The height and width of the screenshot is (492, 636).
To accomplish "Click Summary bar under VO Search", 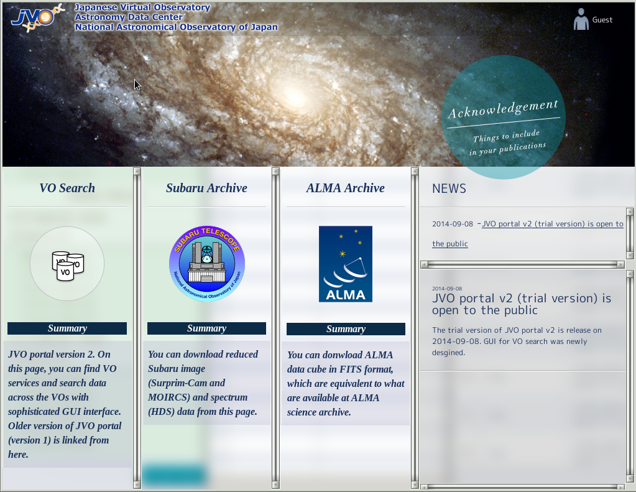I will tap(67, 328).
